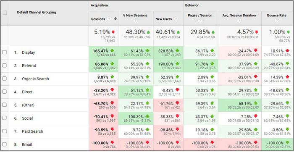Click the green up arrow in Display Sessions
This screenshot has width=294, height=152.
[x=112, y=50]
